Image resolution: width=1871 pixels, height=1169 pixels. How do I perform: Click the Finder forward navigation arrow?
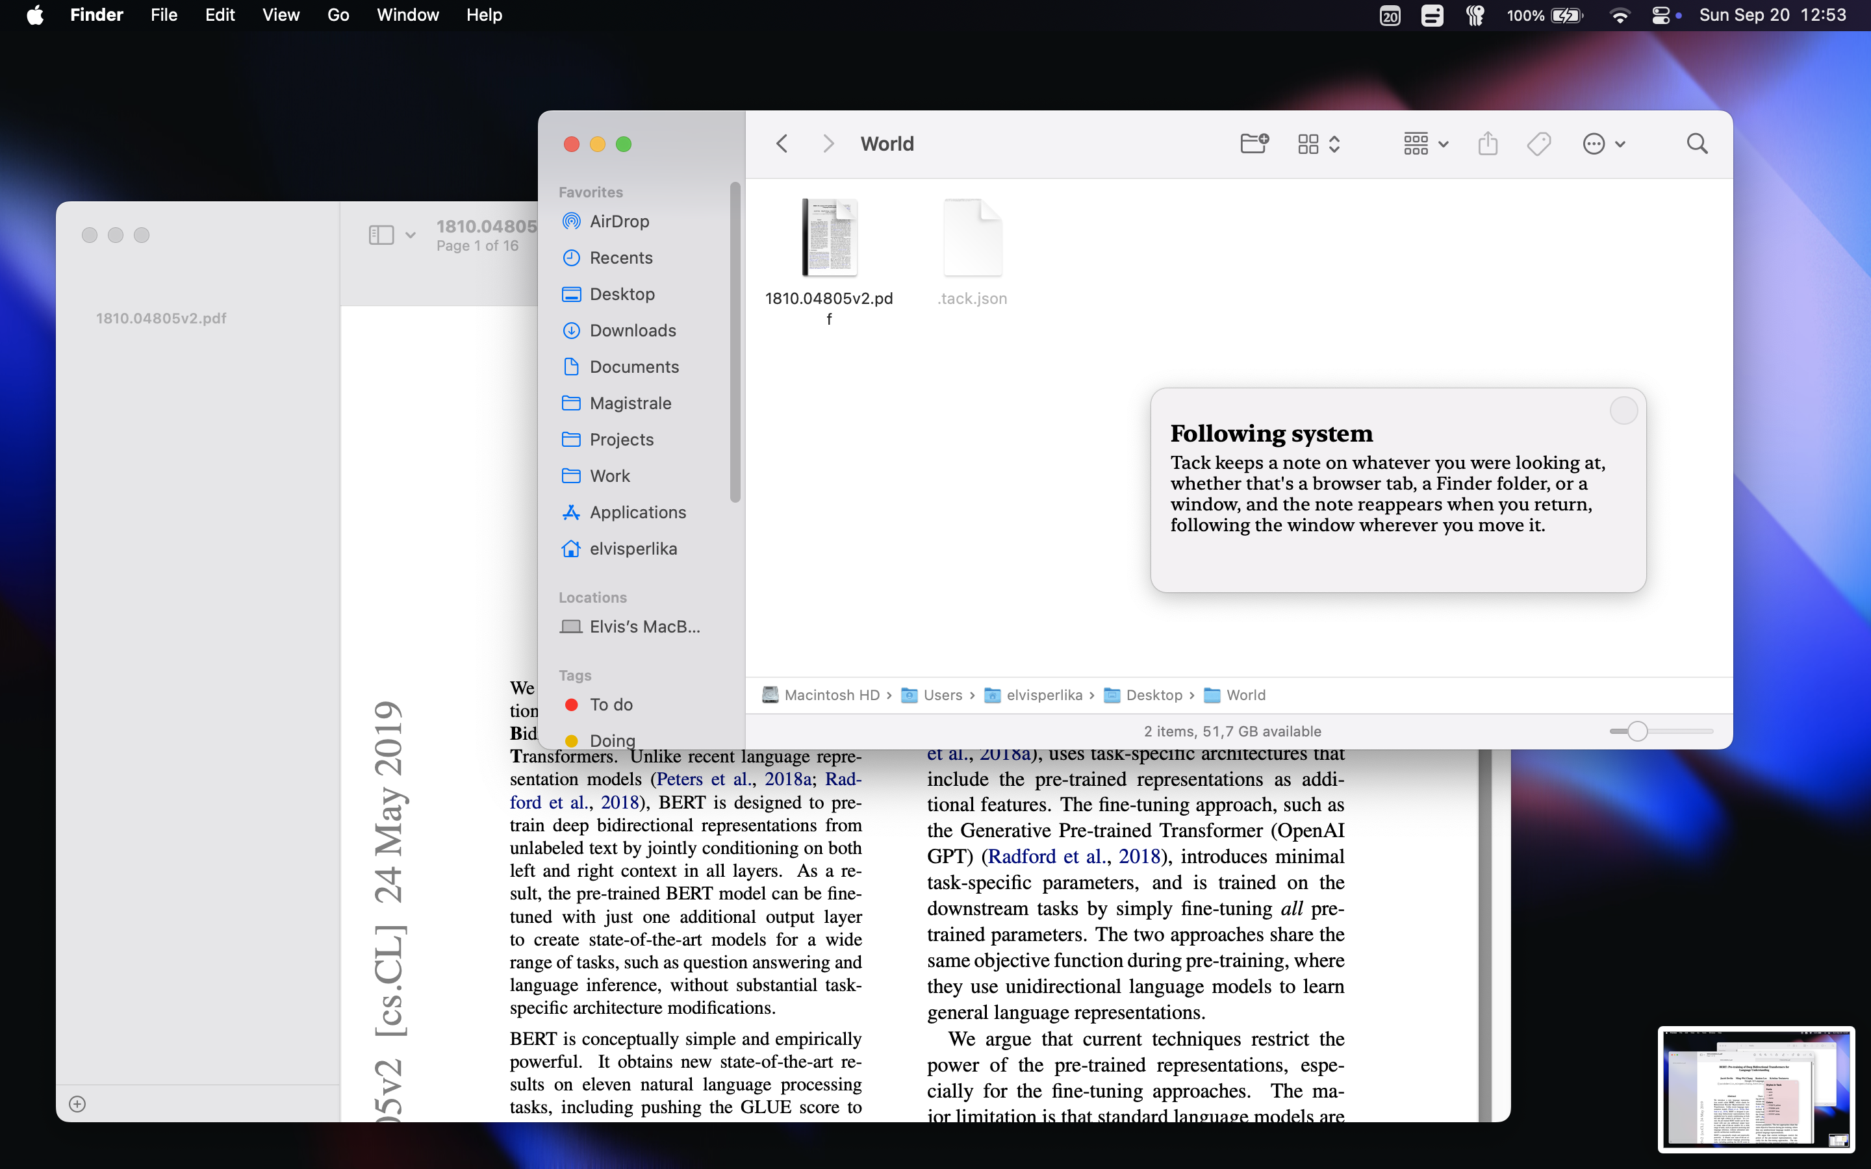point(828,144)
